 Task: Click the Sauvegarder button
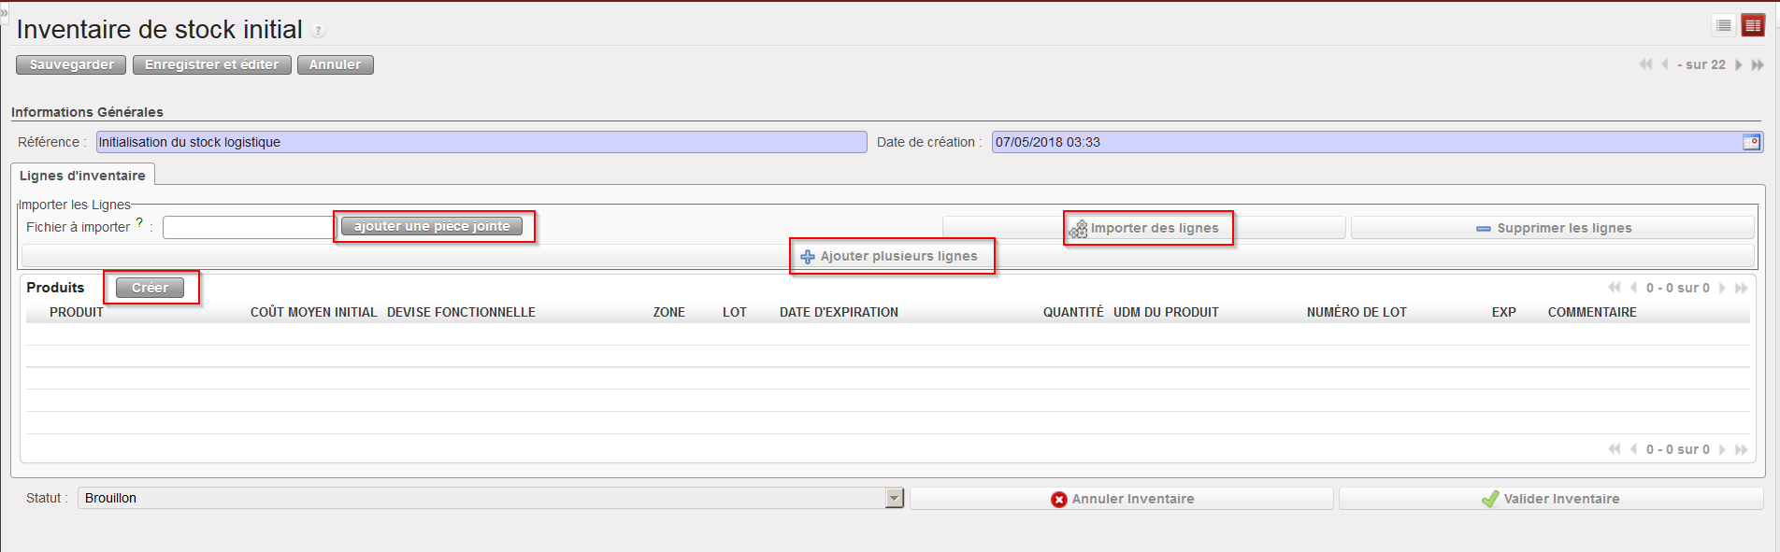click(x=71, y=64)
